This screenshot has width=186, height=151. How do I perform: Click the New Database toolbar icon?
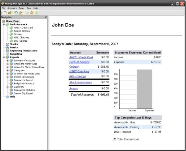(5, 13)
